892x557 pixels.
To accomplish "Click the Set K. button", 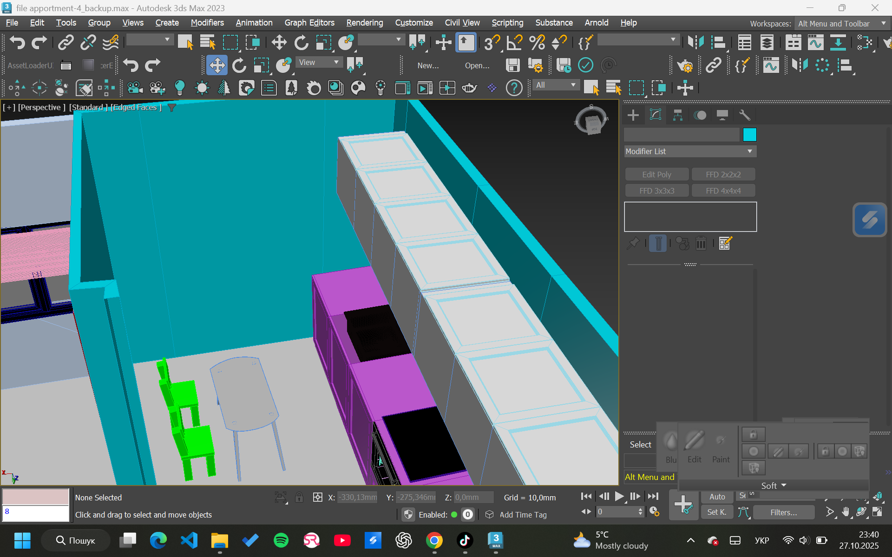I will pyautogui.click(x=717, y=512).
